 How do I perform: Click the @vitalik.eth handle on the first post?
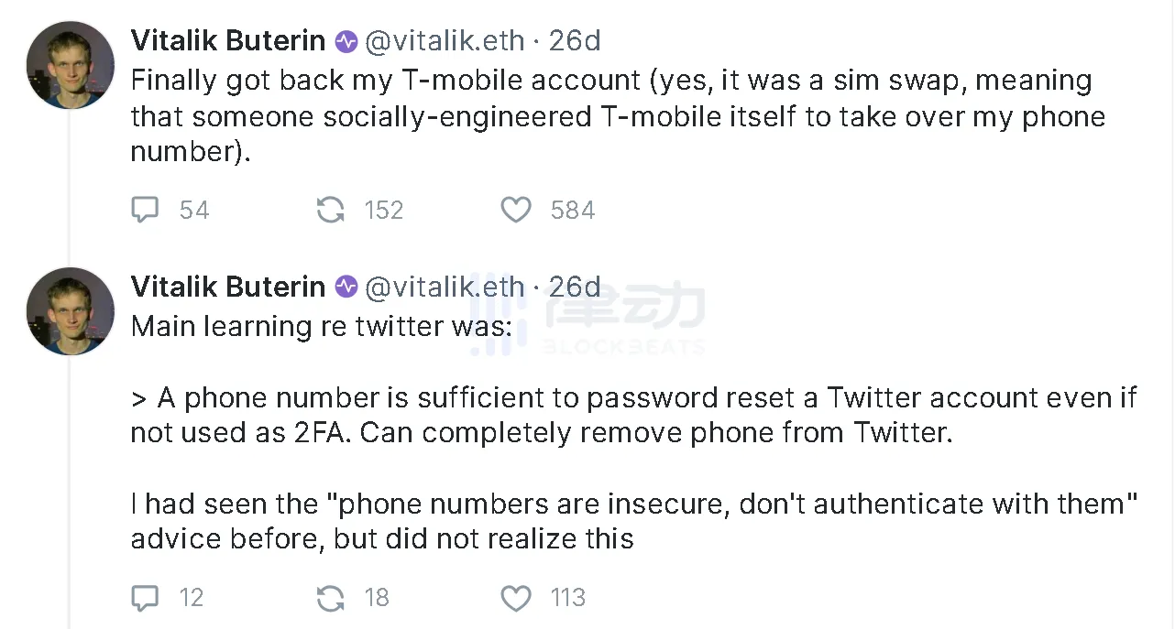445,41
